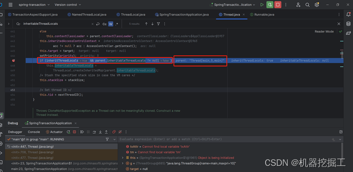Open debug layout settings icon

point(341,132)
